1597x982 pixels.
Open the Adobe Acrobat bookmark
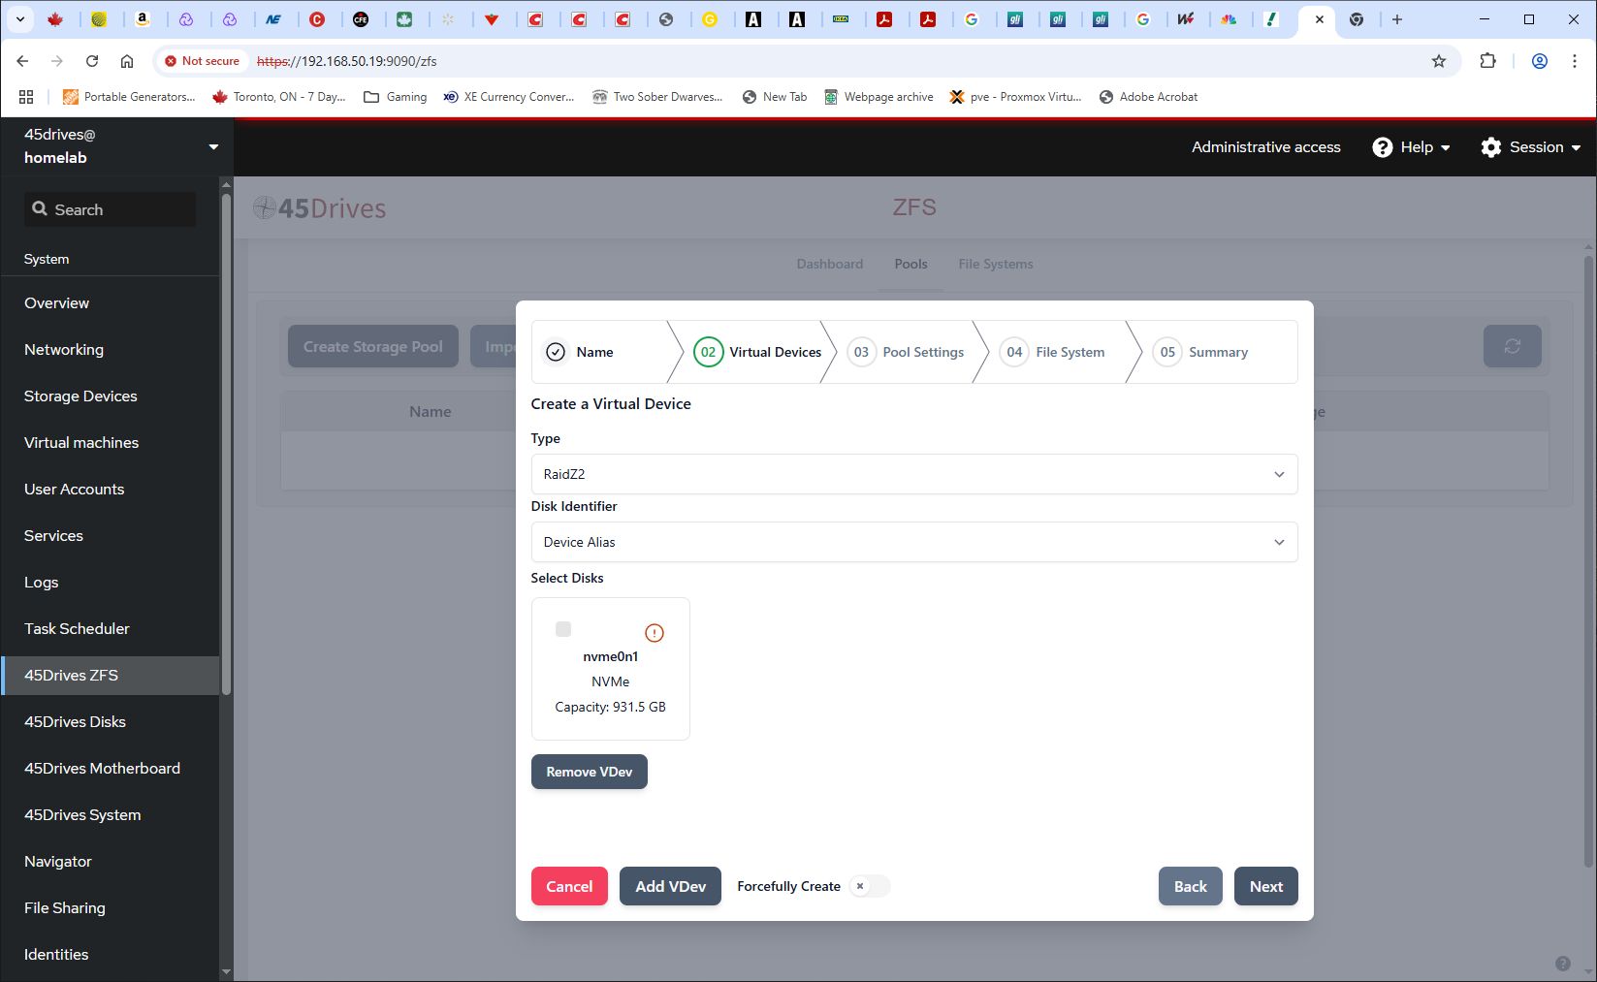1148,97
